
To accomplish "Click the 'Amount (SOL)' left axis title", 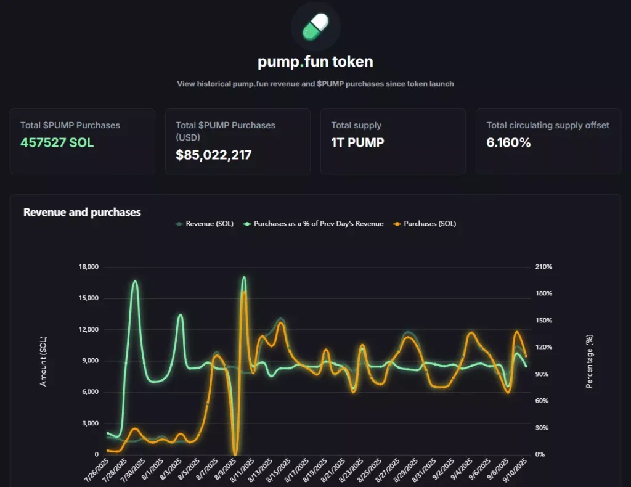I will tap(43, 361).
